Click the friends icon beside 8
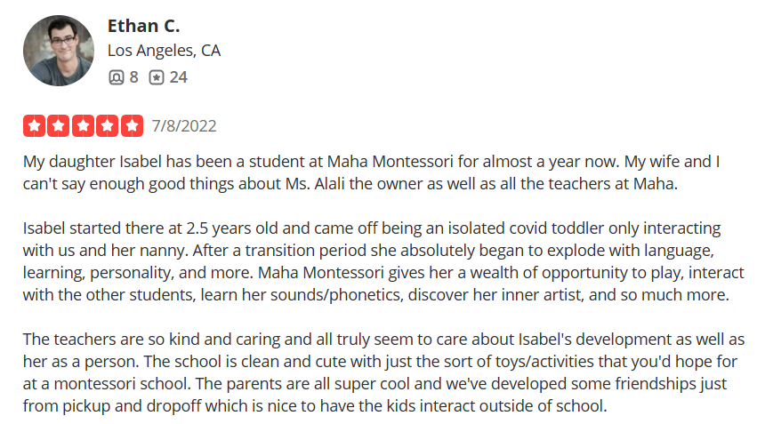Image resolution: width=757 pixels, height=424 pixels. [117, 77]
